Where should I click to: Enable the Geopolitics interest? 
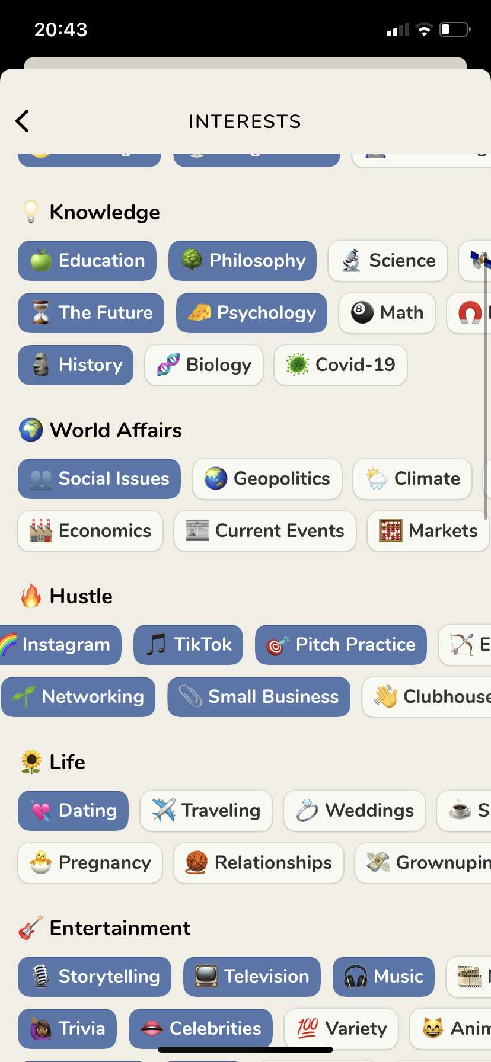click(x=267, y=479)
